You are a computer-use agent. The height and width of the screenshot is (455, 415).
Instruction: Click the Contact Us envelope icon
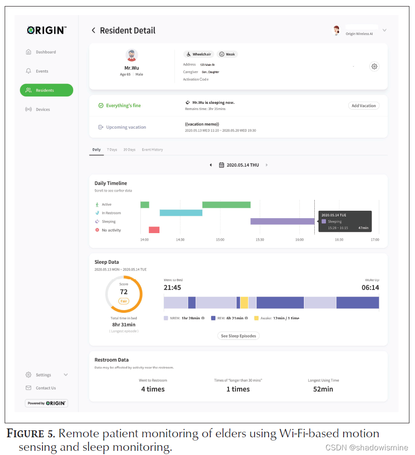coord(28,388)
